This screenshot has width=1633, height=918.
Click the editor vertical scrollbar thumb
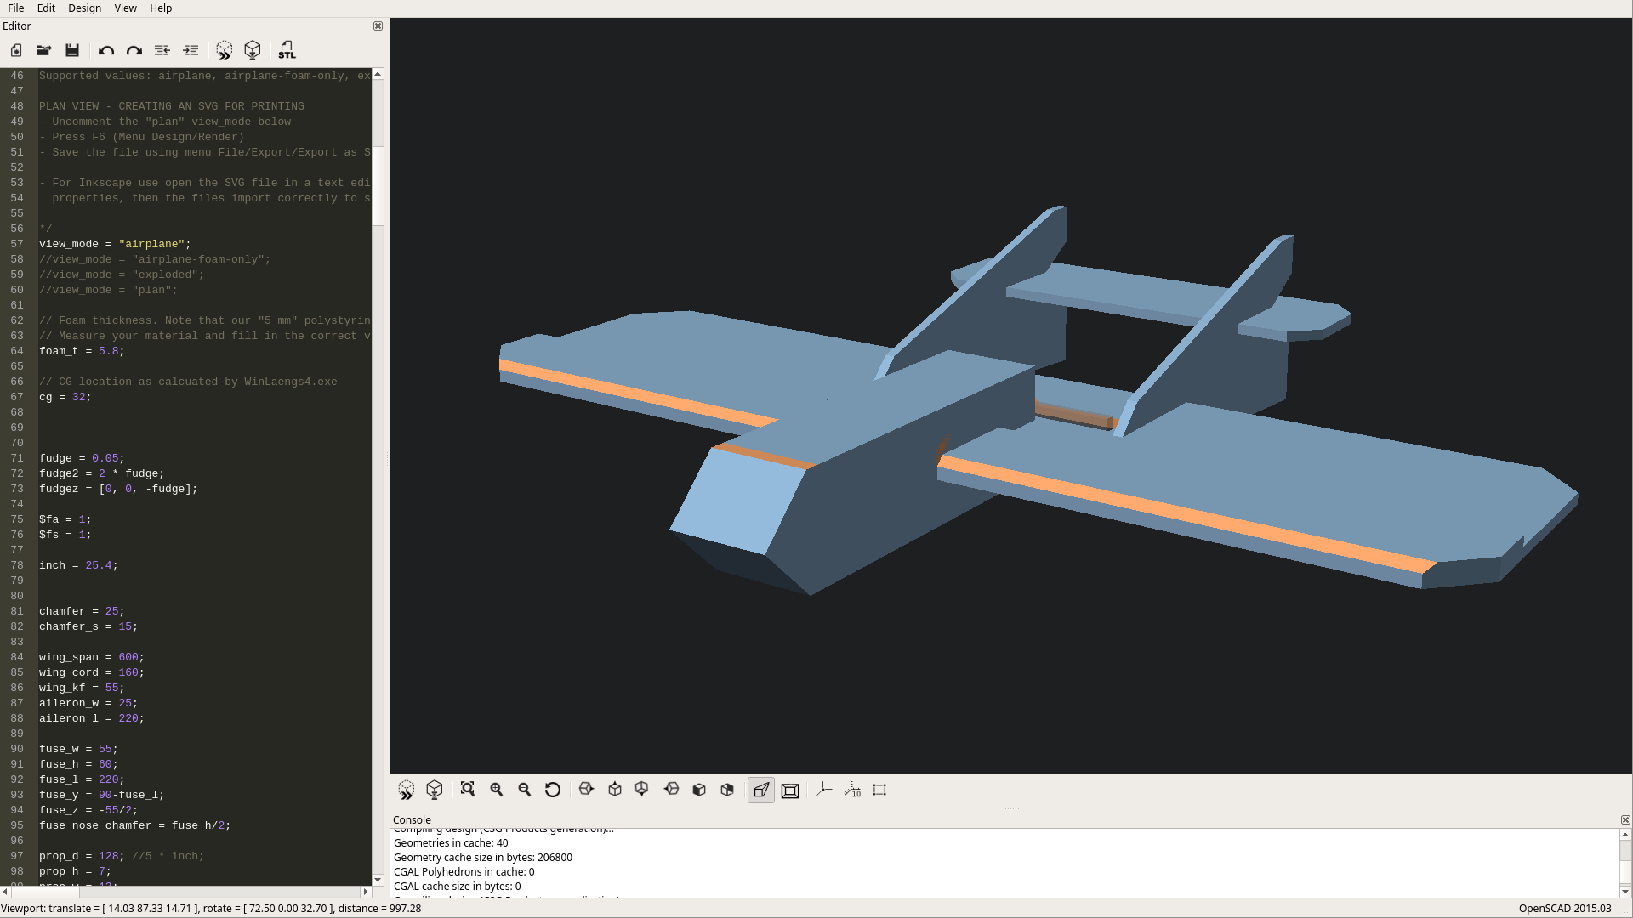[378, 186]
